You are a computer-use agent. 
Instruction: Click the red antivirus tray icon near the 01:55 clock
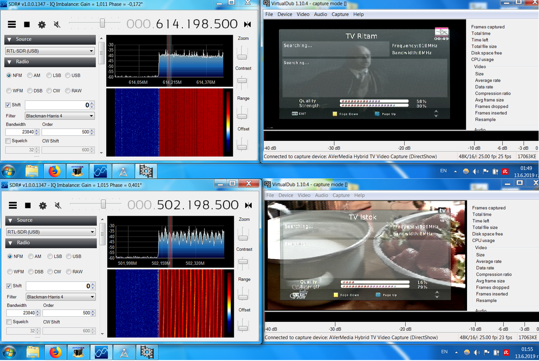pyautogui.click(x=506, y=352)
